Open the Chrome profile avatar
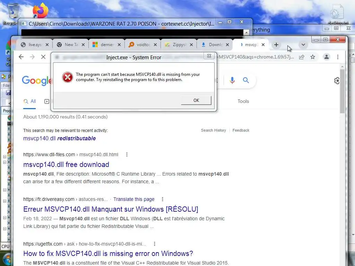This screenshot has width=355, height=266. (x=327, y=57)
